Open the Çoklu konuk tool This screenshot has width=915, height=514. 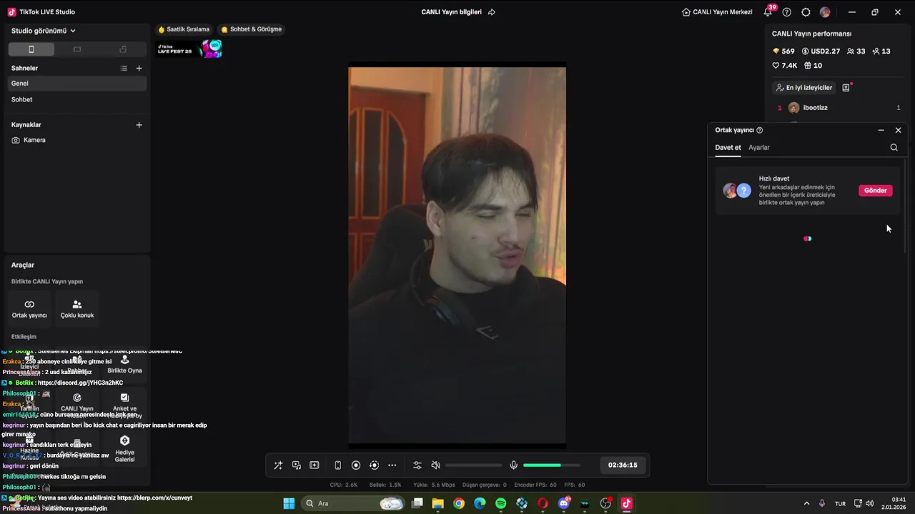coord(77,308)
